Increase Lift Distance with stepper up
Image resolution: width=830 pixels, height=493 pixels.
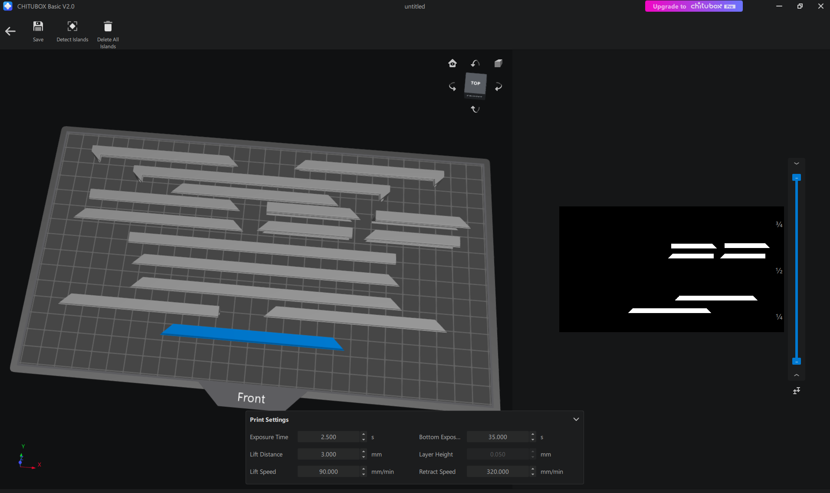click(x=364, y=452)
